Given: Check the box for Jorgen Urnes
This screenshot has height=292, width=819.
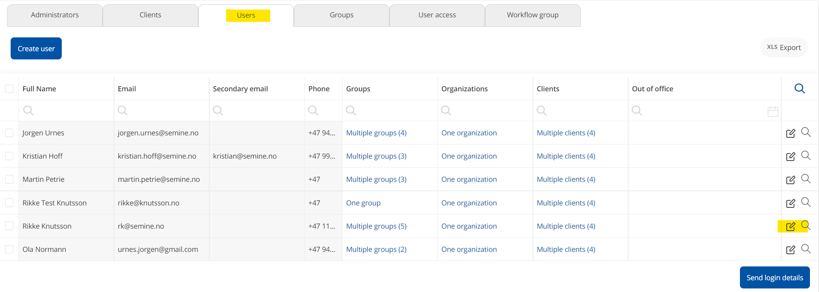Looking at the screenshot, I should pos(9,133).
